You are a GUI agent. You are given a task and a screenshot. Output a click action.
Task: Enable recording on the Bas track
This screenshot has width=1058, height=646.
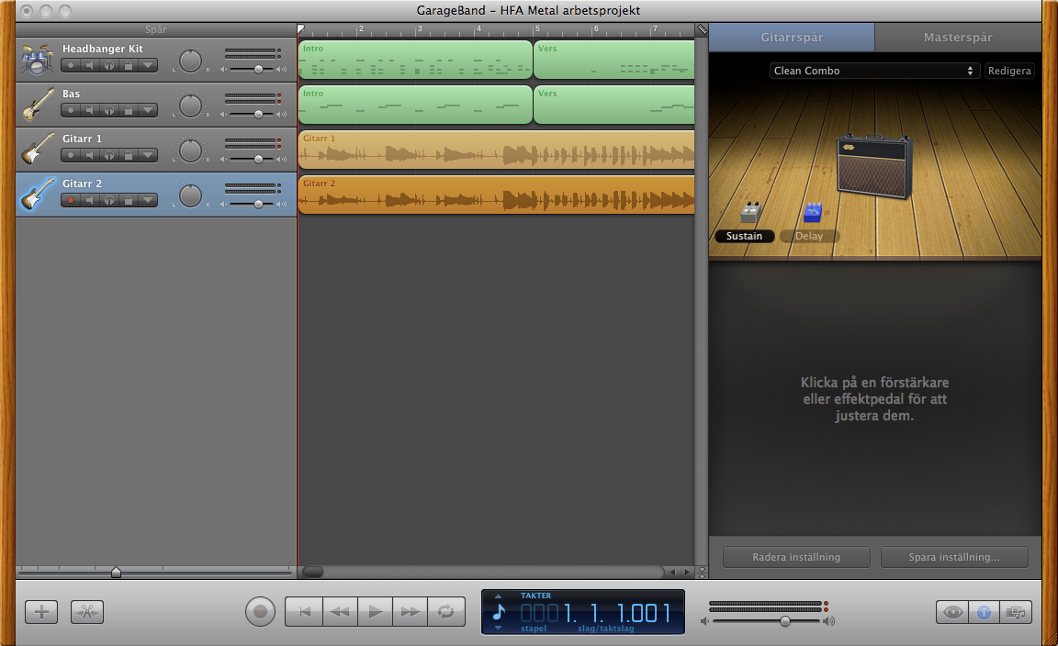71,110
